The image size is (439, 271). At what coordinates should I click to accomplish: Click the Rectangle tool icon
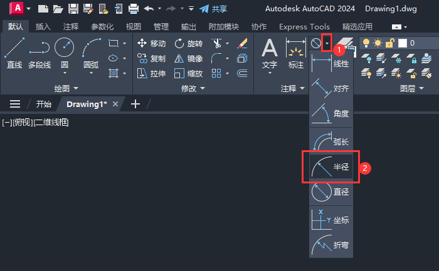(114, 43)
